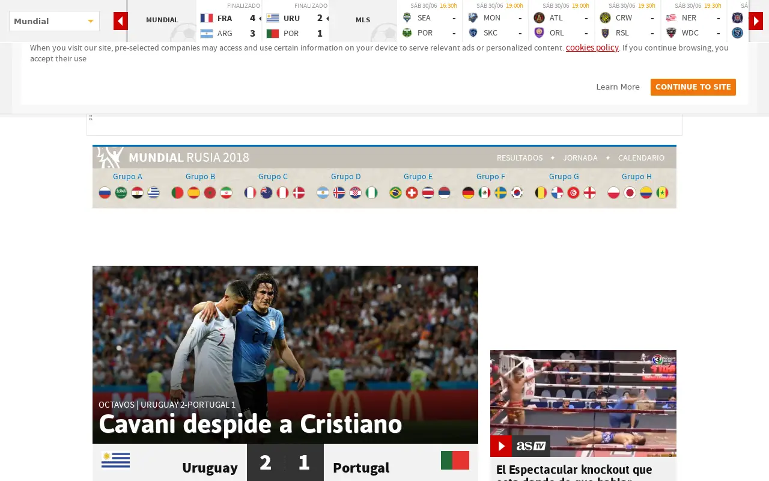Open the Grupo H link
Viewport: 769px width, 481px height.
pos(637,176)
